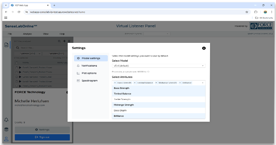Toggle the select-all checkbox in NAME header
This screenshot has width=276, height=145.
tap(17, 63)
